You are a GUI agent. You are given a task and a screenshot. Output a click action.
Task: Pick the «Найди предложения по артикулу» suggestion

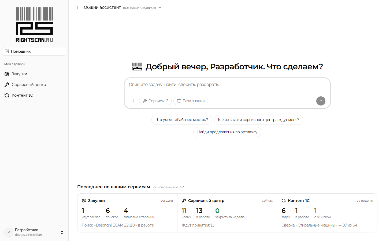[227, 132]
